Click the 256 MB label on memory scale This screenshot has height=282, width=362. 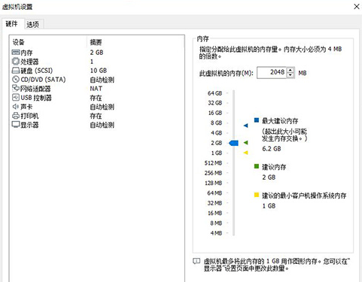coord(213,173)
